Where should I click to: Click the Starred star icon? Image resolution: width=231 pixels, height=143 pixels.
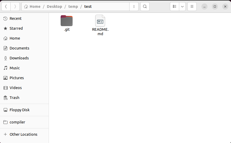click(5, 28)
